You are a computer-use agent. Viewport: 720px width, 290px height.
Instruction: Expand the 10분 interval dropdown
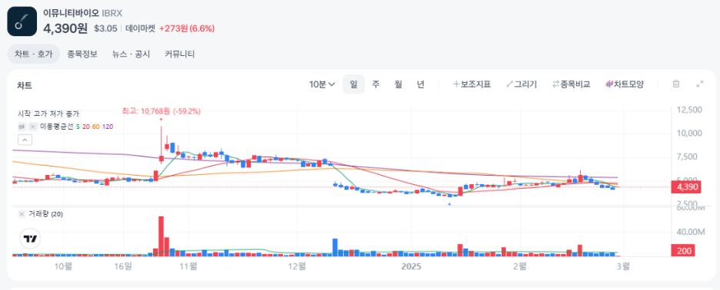click(x=322, y=84)
